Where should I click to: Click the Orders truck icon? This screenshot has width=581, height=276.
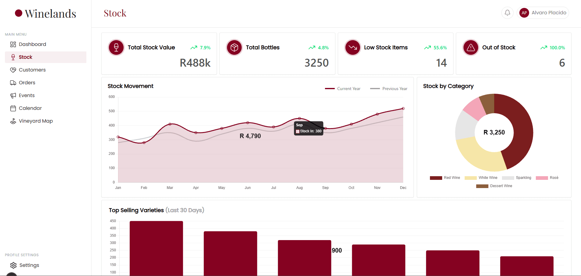[13, 83]
